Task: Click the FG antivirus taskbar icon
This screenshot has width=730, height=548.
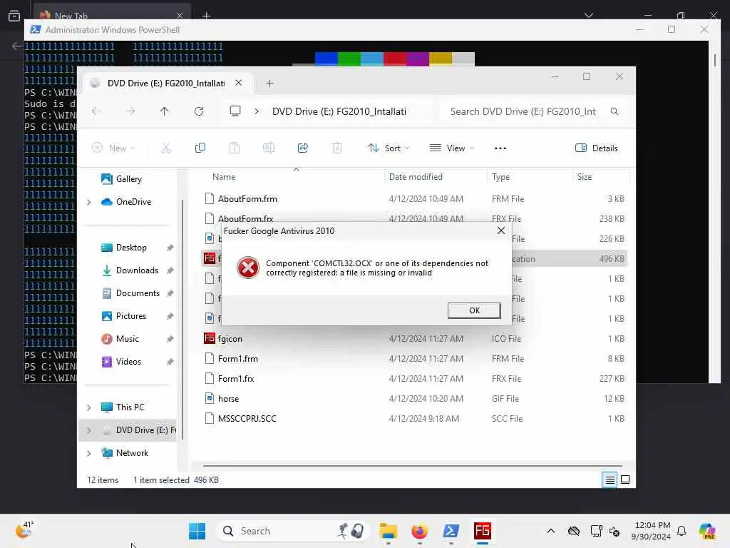Action: click(x=483, y=531)
